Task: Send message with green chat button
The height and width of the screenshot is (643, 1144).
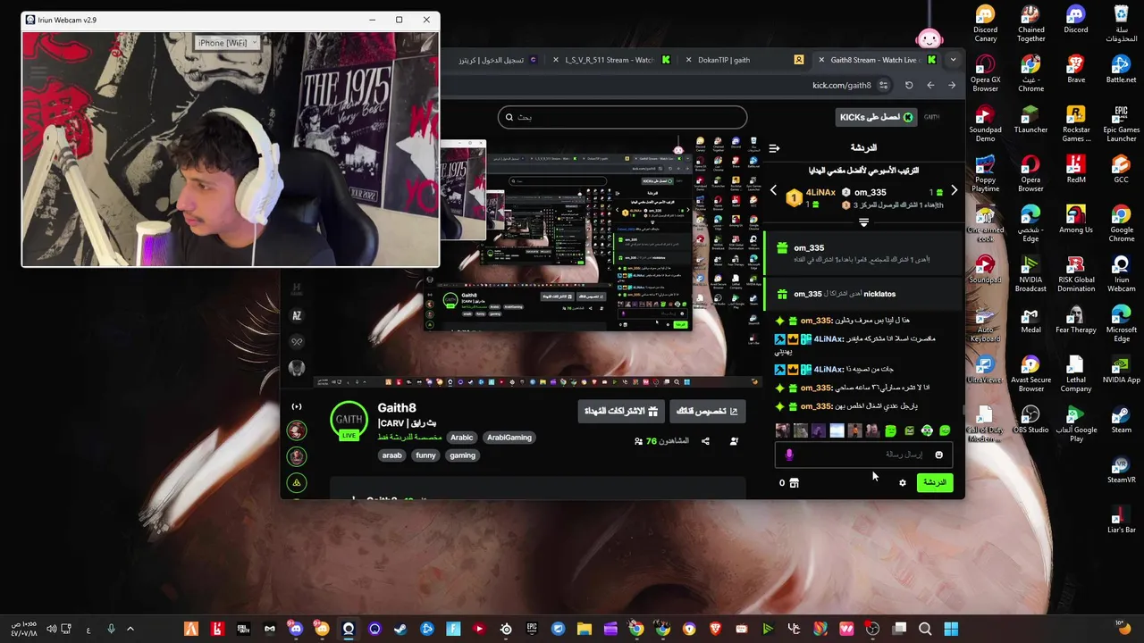Action: (x=935, y=482)
